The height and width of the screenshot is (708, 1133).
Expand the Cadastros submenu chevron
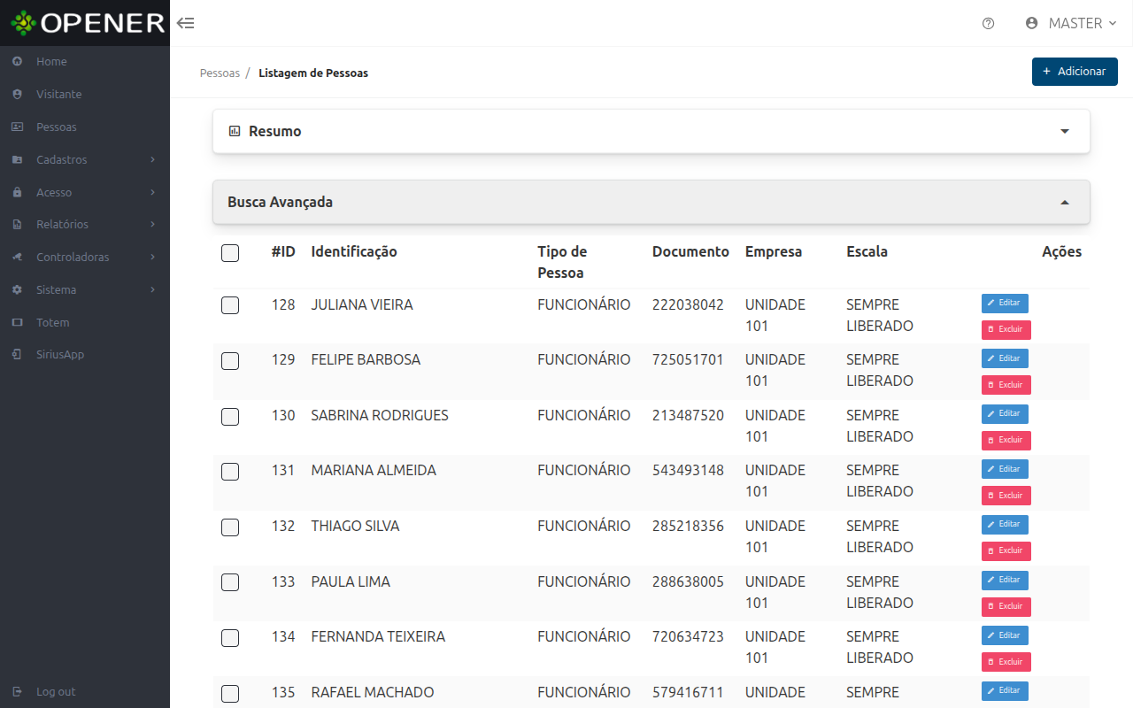pos(152,159)
